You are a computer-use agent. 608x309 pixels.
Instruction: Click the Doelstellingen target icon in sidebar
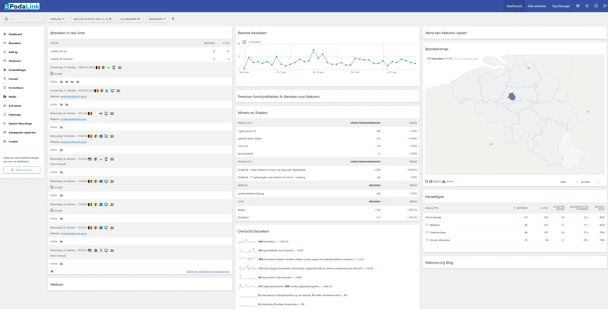click(x=5, y=70)
